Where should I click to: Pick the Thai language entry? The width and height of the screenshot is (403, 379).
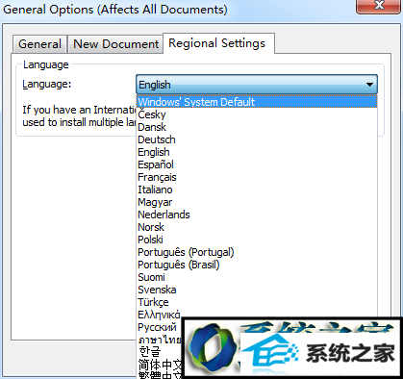[x=159, y=340]
